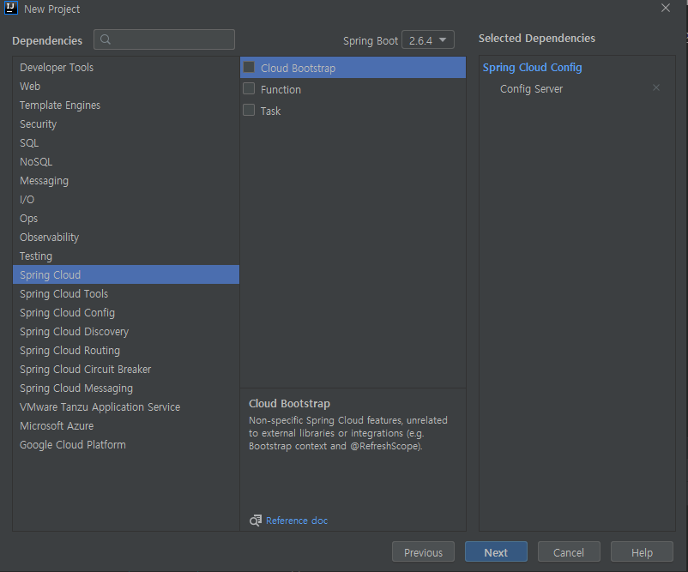Change Spring Boot version from 2.6.4
This screenshot has height=572, width=688.
tap(427, 39)
